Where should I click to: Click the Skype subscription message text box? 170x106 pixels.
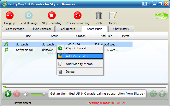(x=97, y=94)
